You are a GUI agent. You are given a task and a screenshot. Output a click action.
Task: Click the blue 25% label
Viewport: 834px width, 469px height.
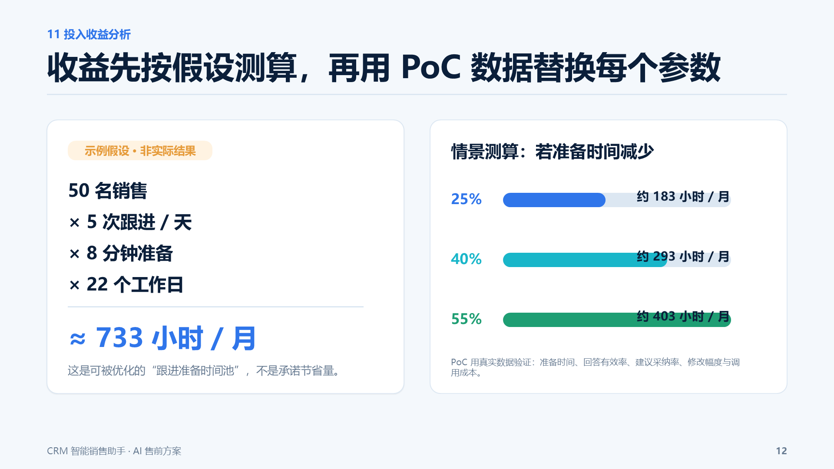[466, 199]
